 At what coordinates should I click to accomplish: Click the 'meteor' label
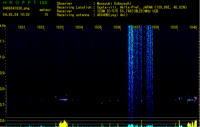45,10
